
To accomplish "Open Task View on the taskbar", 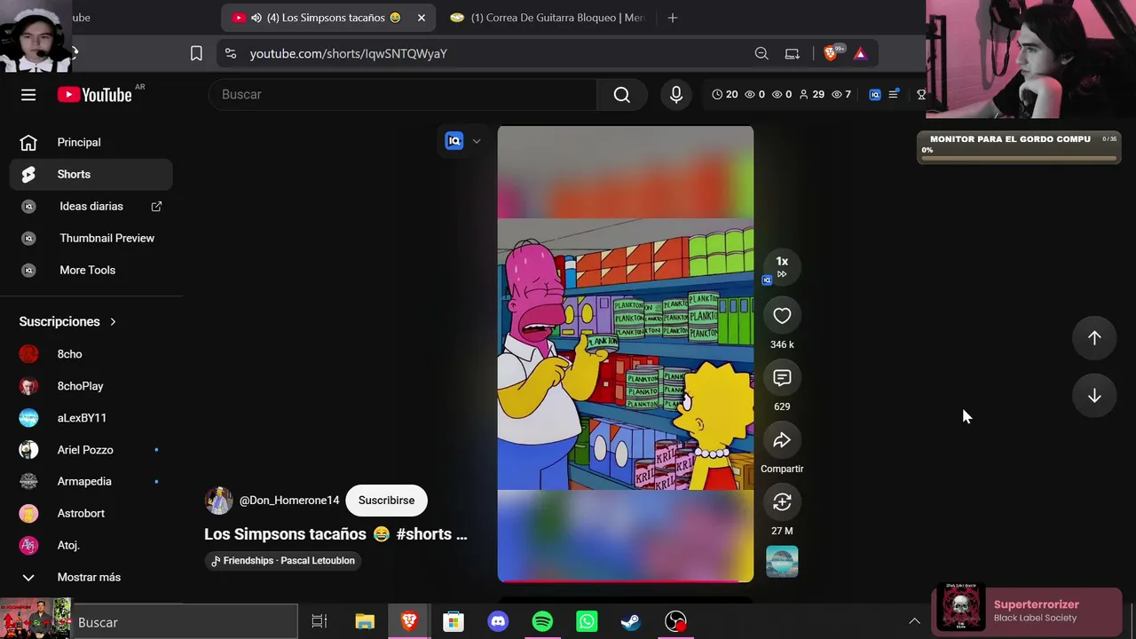I will 319,622.
